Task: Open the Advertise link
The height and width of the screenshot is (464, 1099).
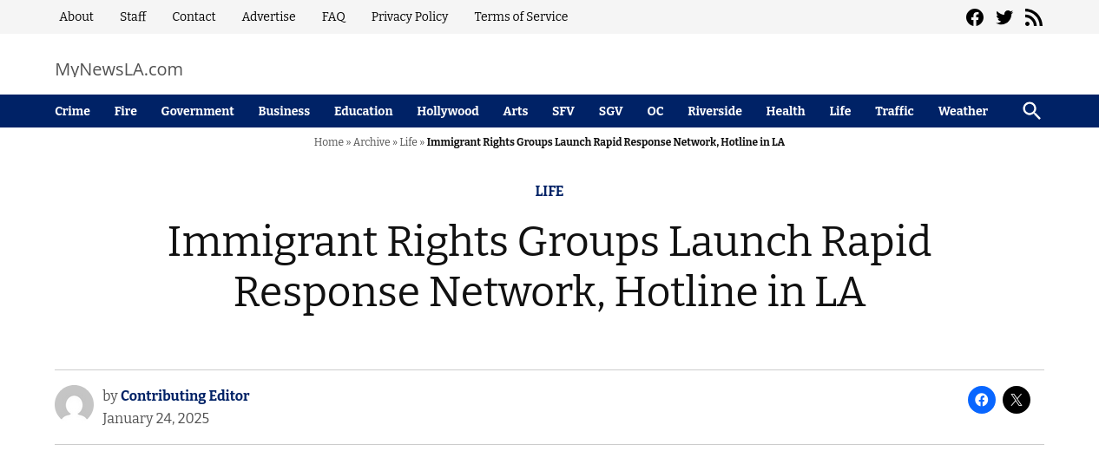Action: click(x=268, y=16)
